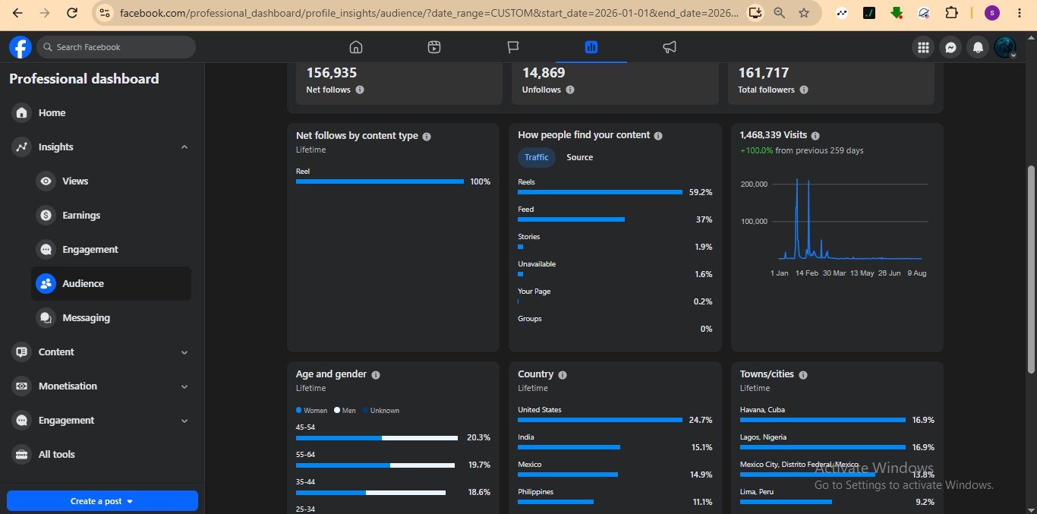Open the browser zoom magnifier icon
This screenshot has height=514, width=1037.
coord(780,13)
